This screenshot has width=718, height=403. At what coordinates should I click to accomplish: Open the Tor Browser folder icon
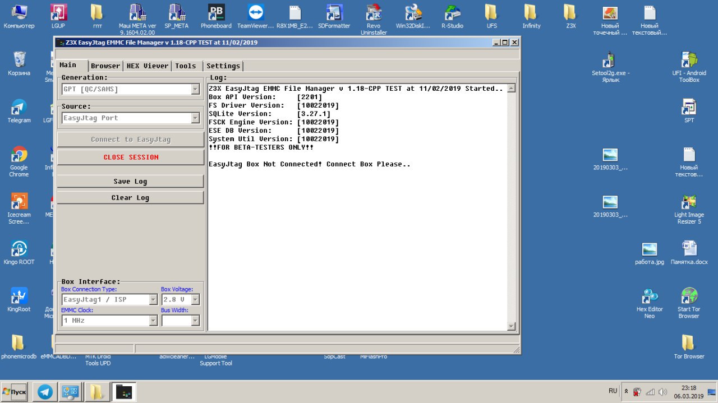pyautogui.click(x=689, y=346)
